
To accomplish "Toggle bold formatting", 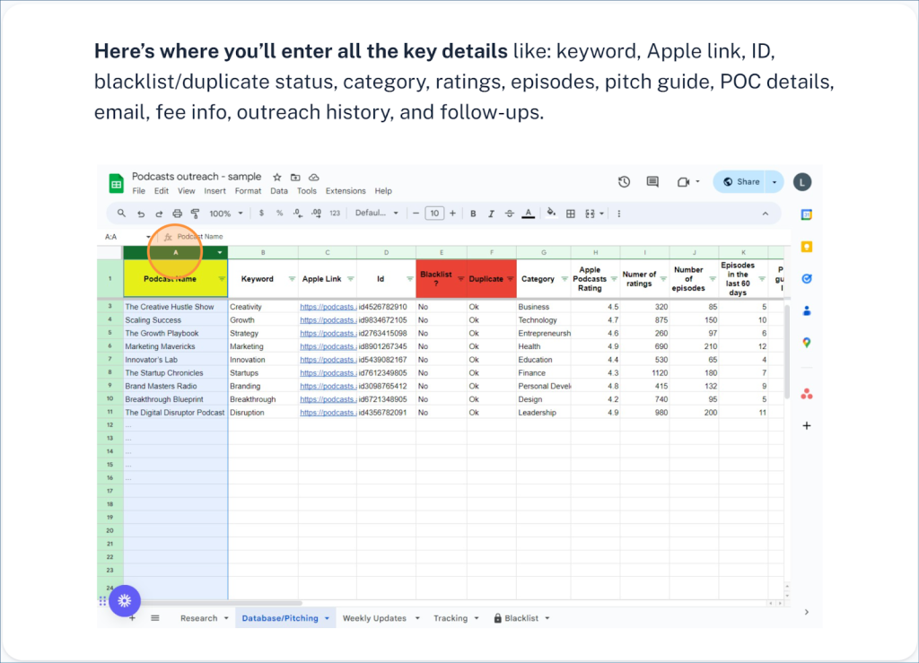I will coord(473,214).
